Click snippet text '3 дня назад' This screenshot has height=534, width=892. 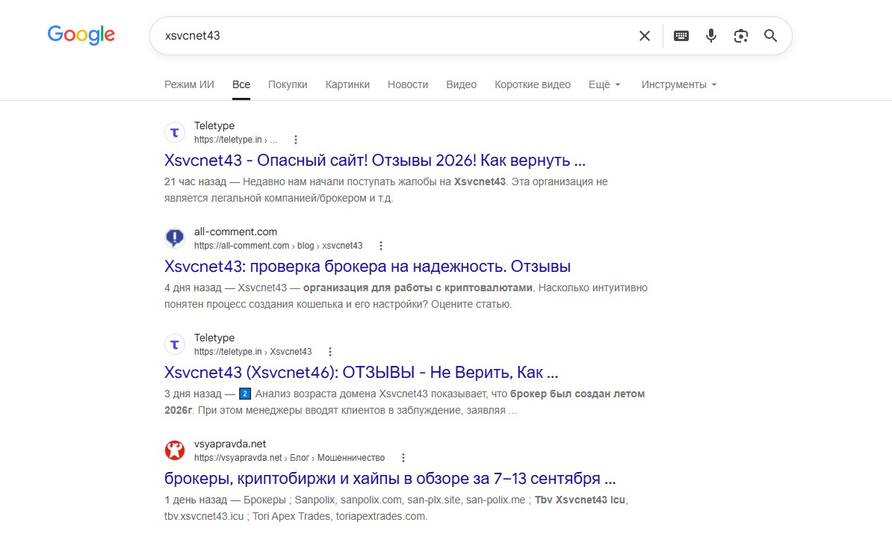click(x=193, y=394)
